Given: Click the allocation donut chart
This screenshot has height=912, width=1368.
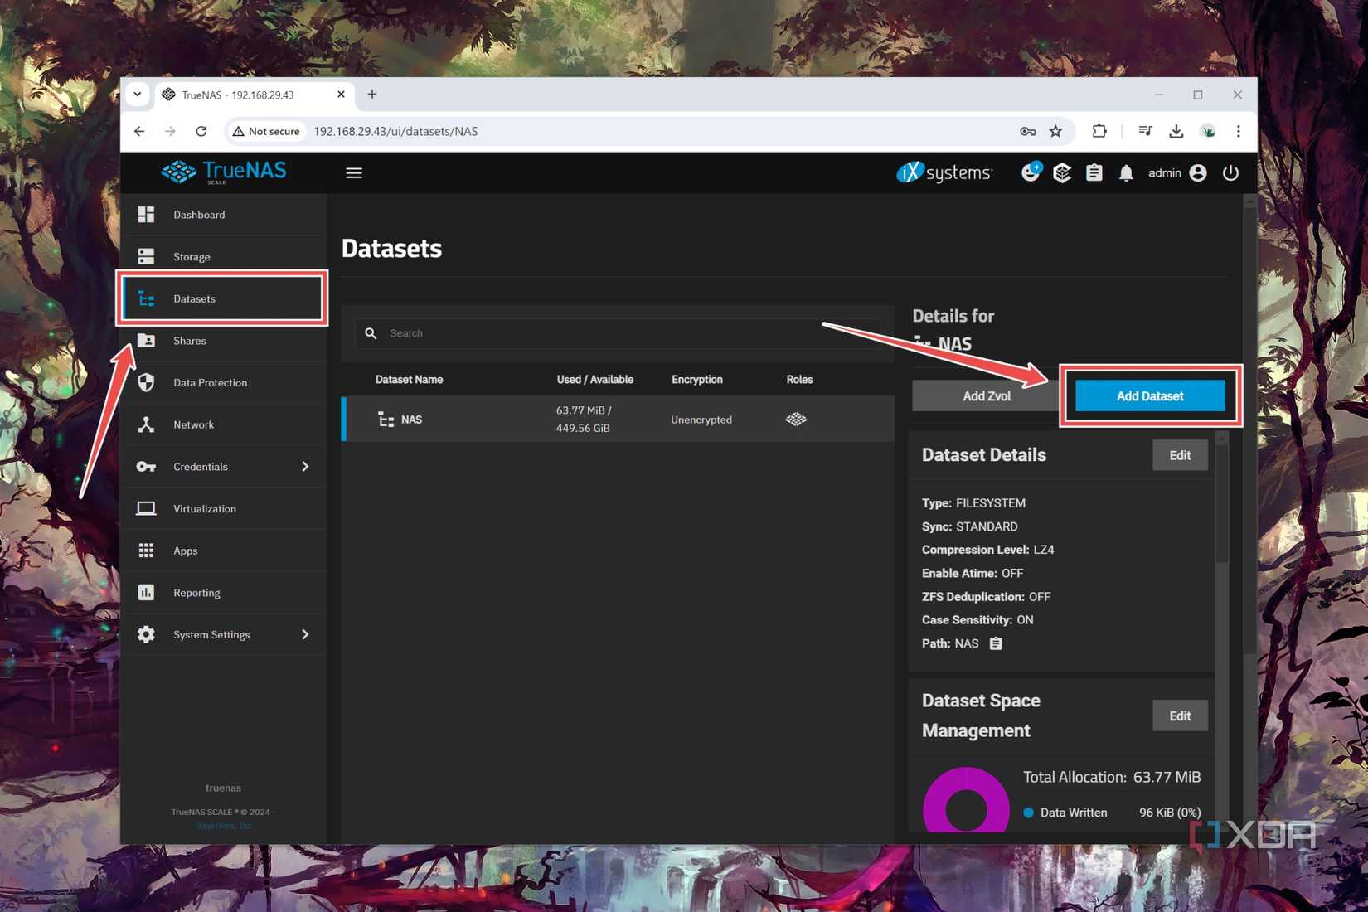Looking at the screenshot, I should [x=966, y=800].
